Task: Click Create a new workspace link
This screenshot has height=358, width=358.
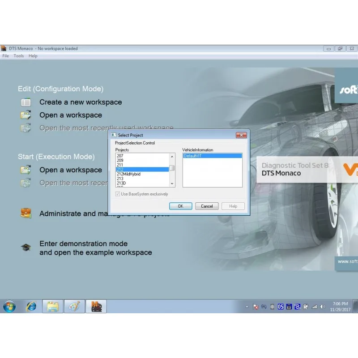Action: pyautogui.click(x=81, y=102)
